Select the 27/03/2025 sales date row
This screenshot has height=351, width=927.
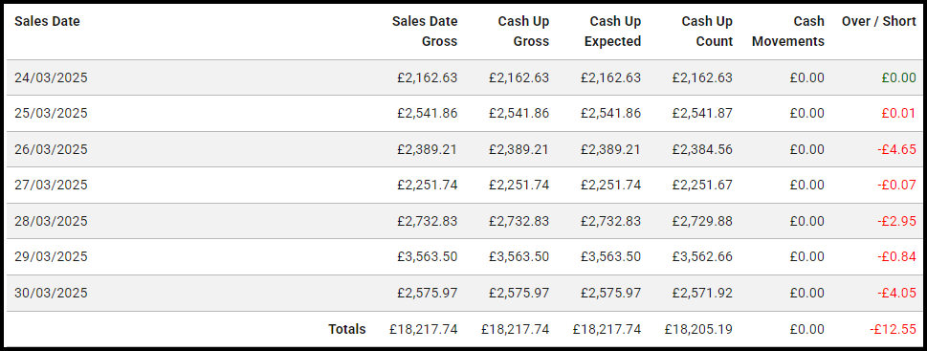[x=463, y=185]
